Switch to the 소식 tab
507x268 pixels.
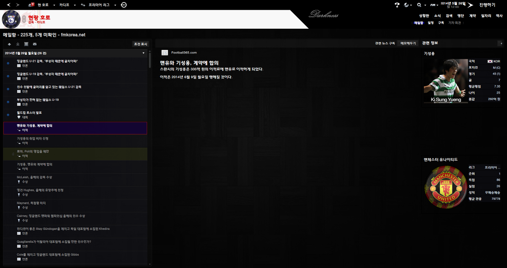coord(438,15)
